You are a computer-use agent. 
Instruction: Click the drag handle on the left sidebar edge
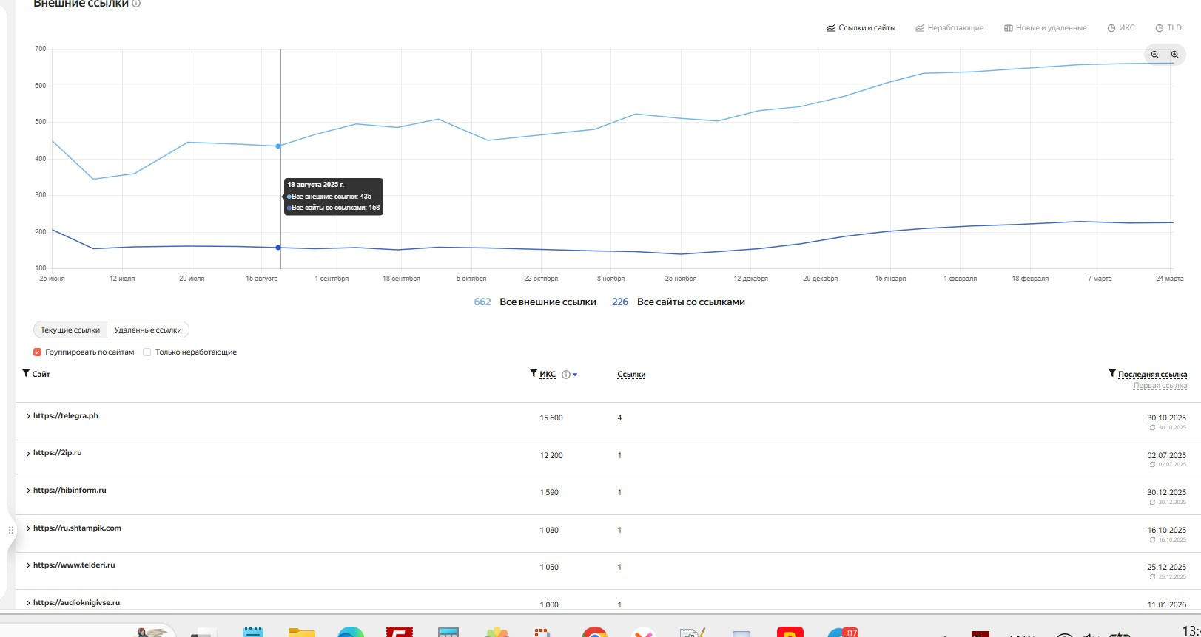point(10,530)
